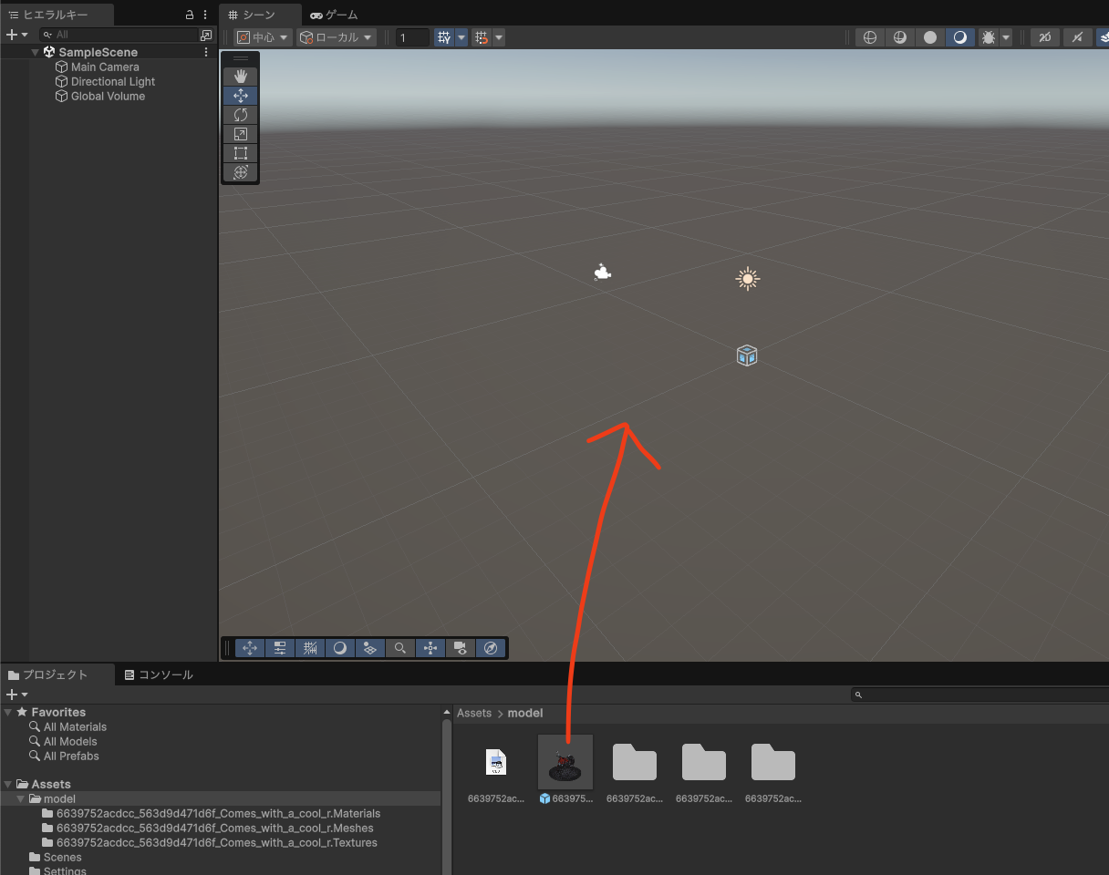The image size is (1109, 875).
Task: Collapse the model folder in the Assets tree
Action: pyautogui.click(x=20, y=798)
